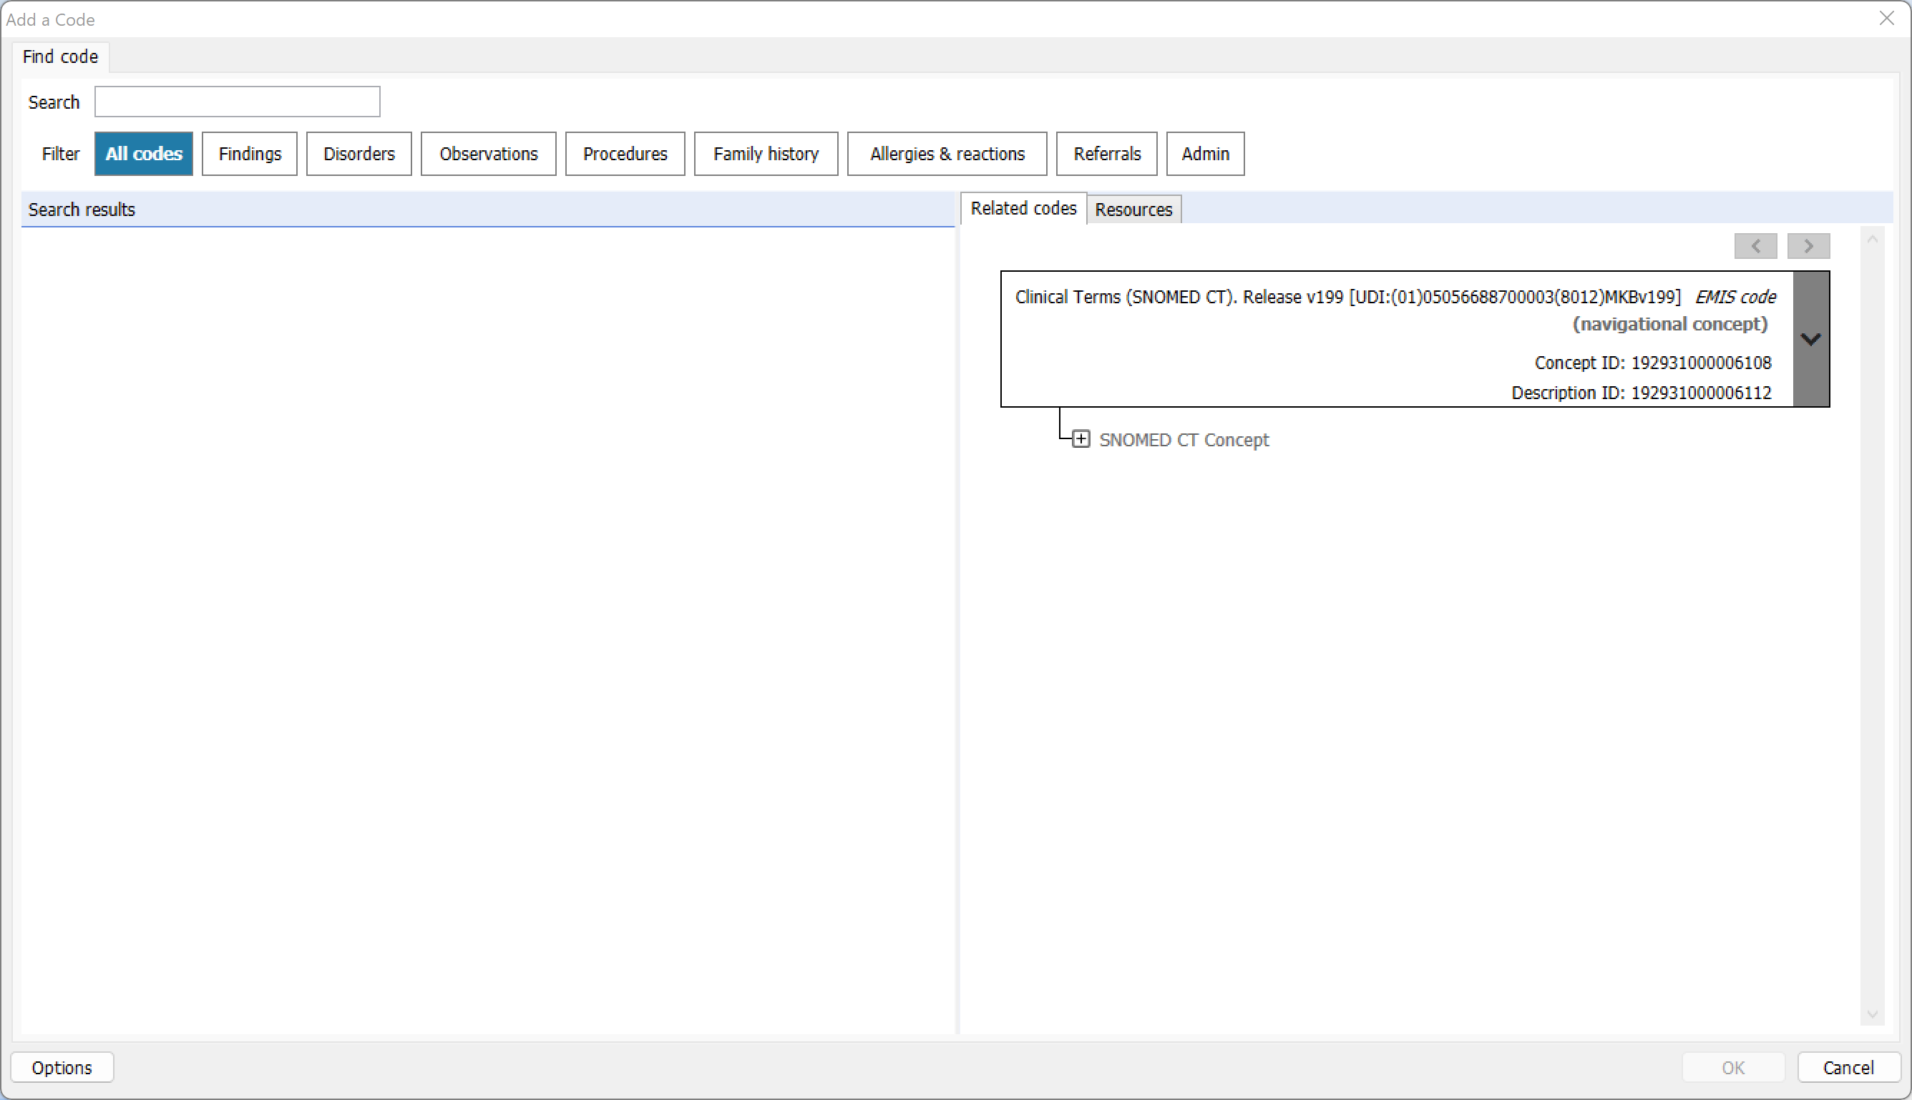Click the scrollbar up arrow in Related codes
The width and height of the screenshot is (1912, 1100).
(x=1872, y=239)
